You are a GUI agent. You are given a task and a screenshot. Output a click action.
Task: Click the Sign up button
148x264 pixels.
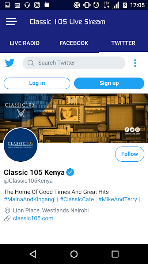click(109, 83)
